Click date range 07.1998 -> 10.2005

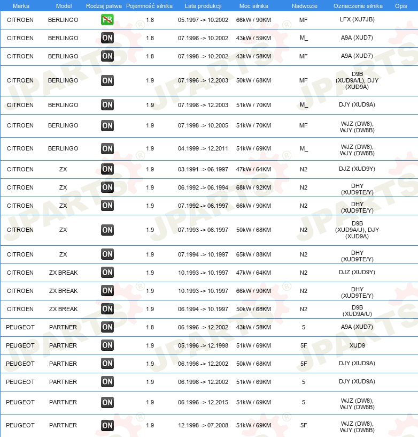click(x=203, y=125)
